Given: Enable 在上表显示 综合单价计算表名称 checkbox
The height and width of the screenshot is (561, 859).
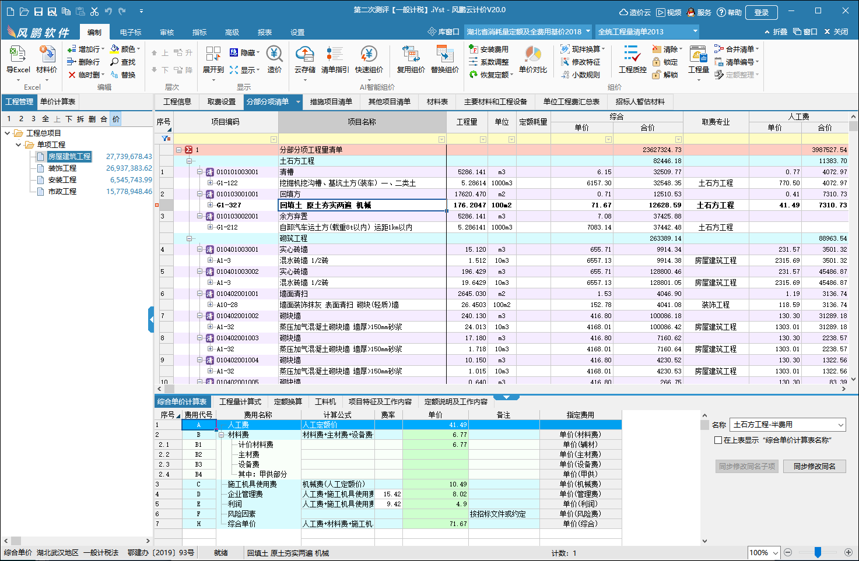Looking at the screenshot, I should tap(718, 440).
